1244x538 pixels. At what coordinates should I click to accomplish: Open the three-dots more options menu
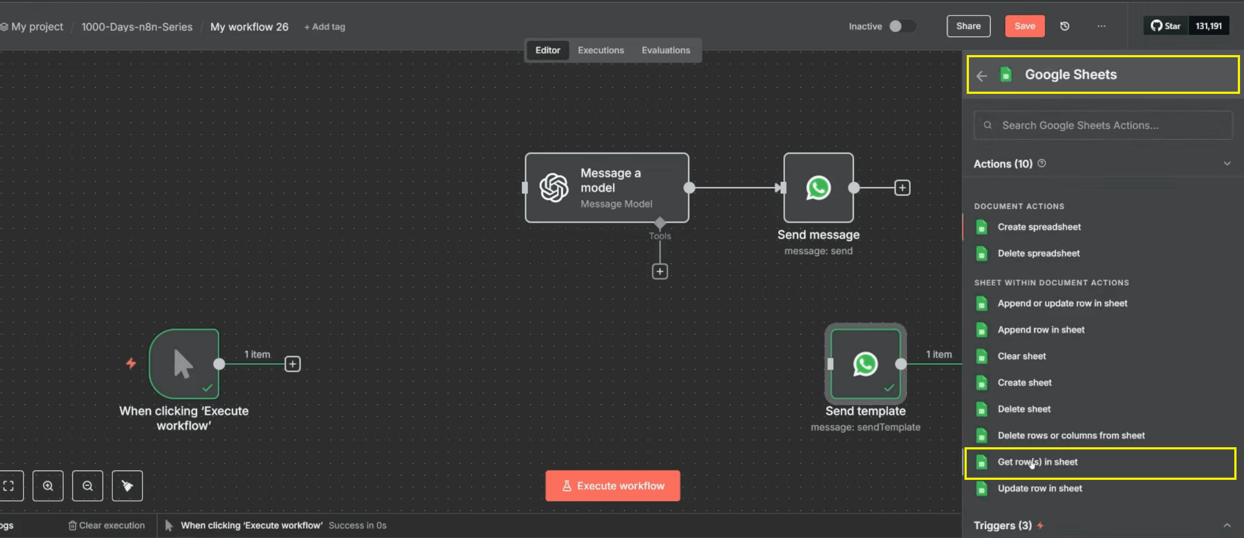[1101, 26]
